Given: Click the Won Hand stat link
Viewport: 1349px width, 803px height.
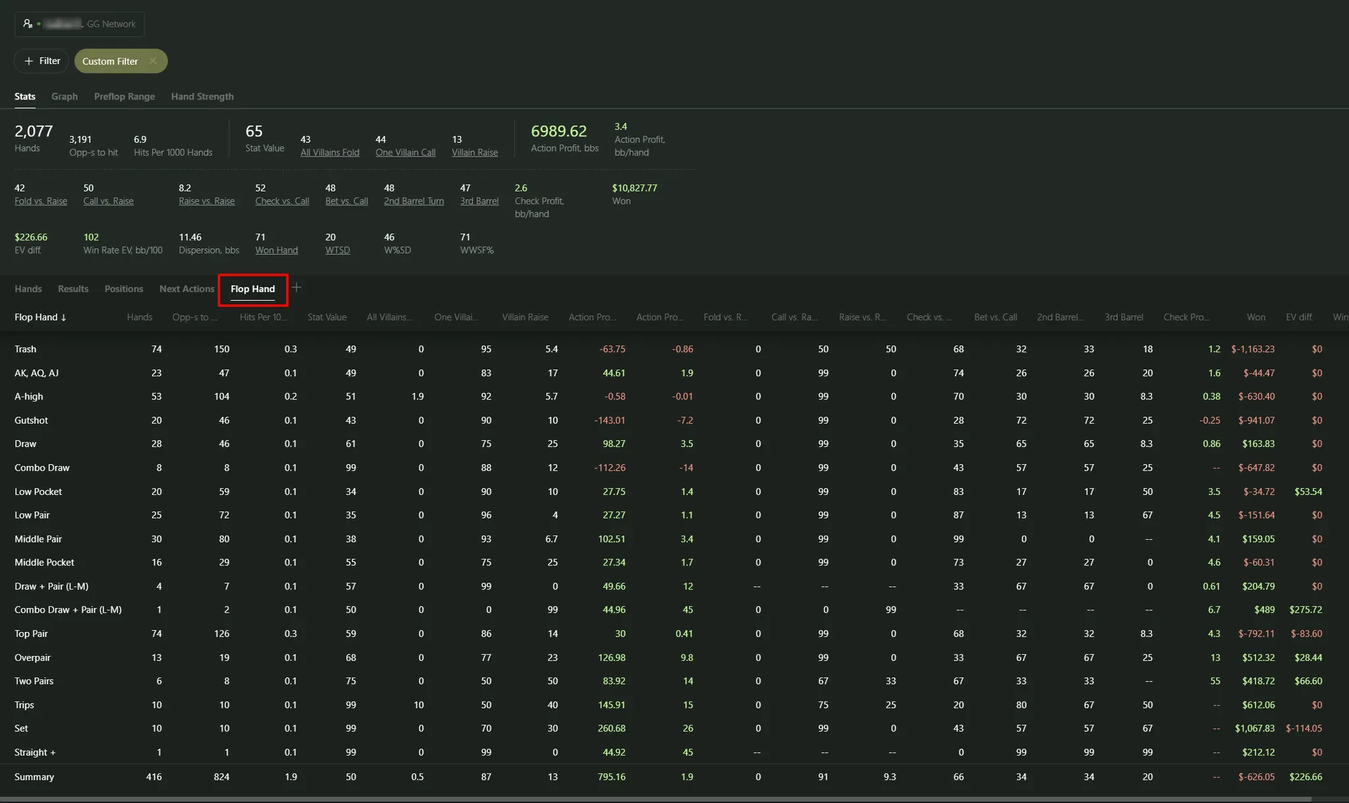Looking at the screenshot, I should pos(276,250).
